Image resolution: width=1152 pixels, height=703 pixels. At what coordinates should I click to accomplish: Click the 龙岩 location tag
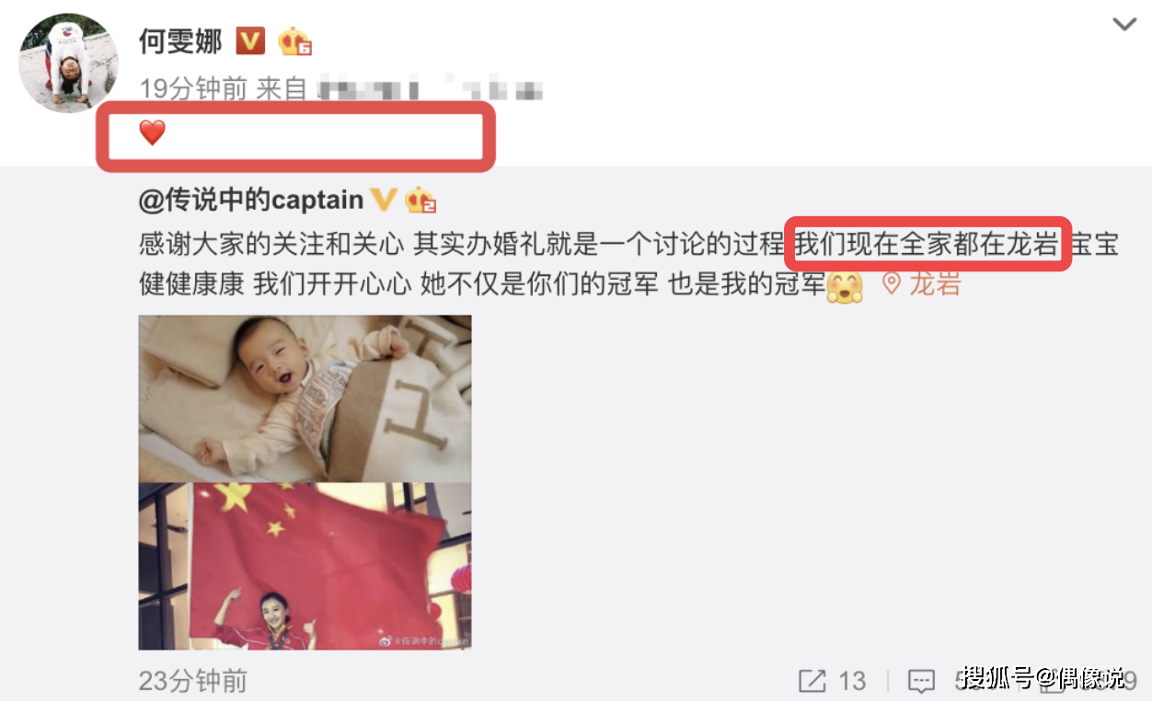(x=936, y=283)
